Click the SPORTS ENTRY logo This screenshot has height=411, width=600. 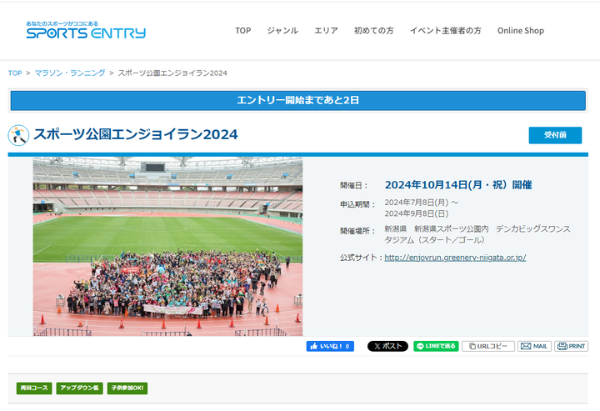click(86, 31)
